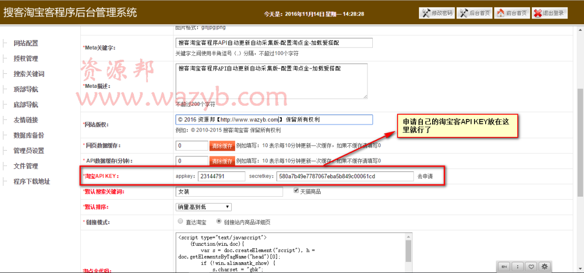Click the 淘宝API KEY label

click(x=101, y=176)
